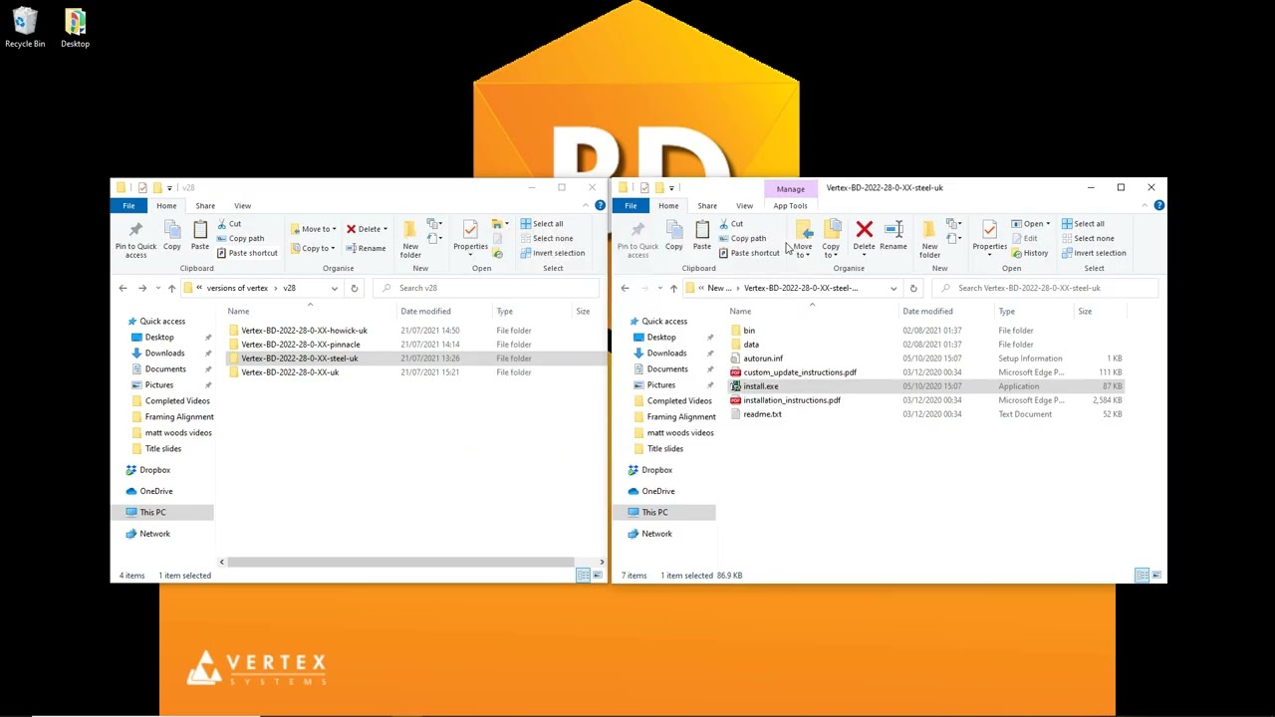This screenshot has width=1275, height=717.
Task: Click Rename in the v28 window ribbon
Action: [x=366, y=248]
